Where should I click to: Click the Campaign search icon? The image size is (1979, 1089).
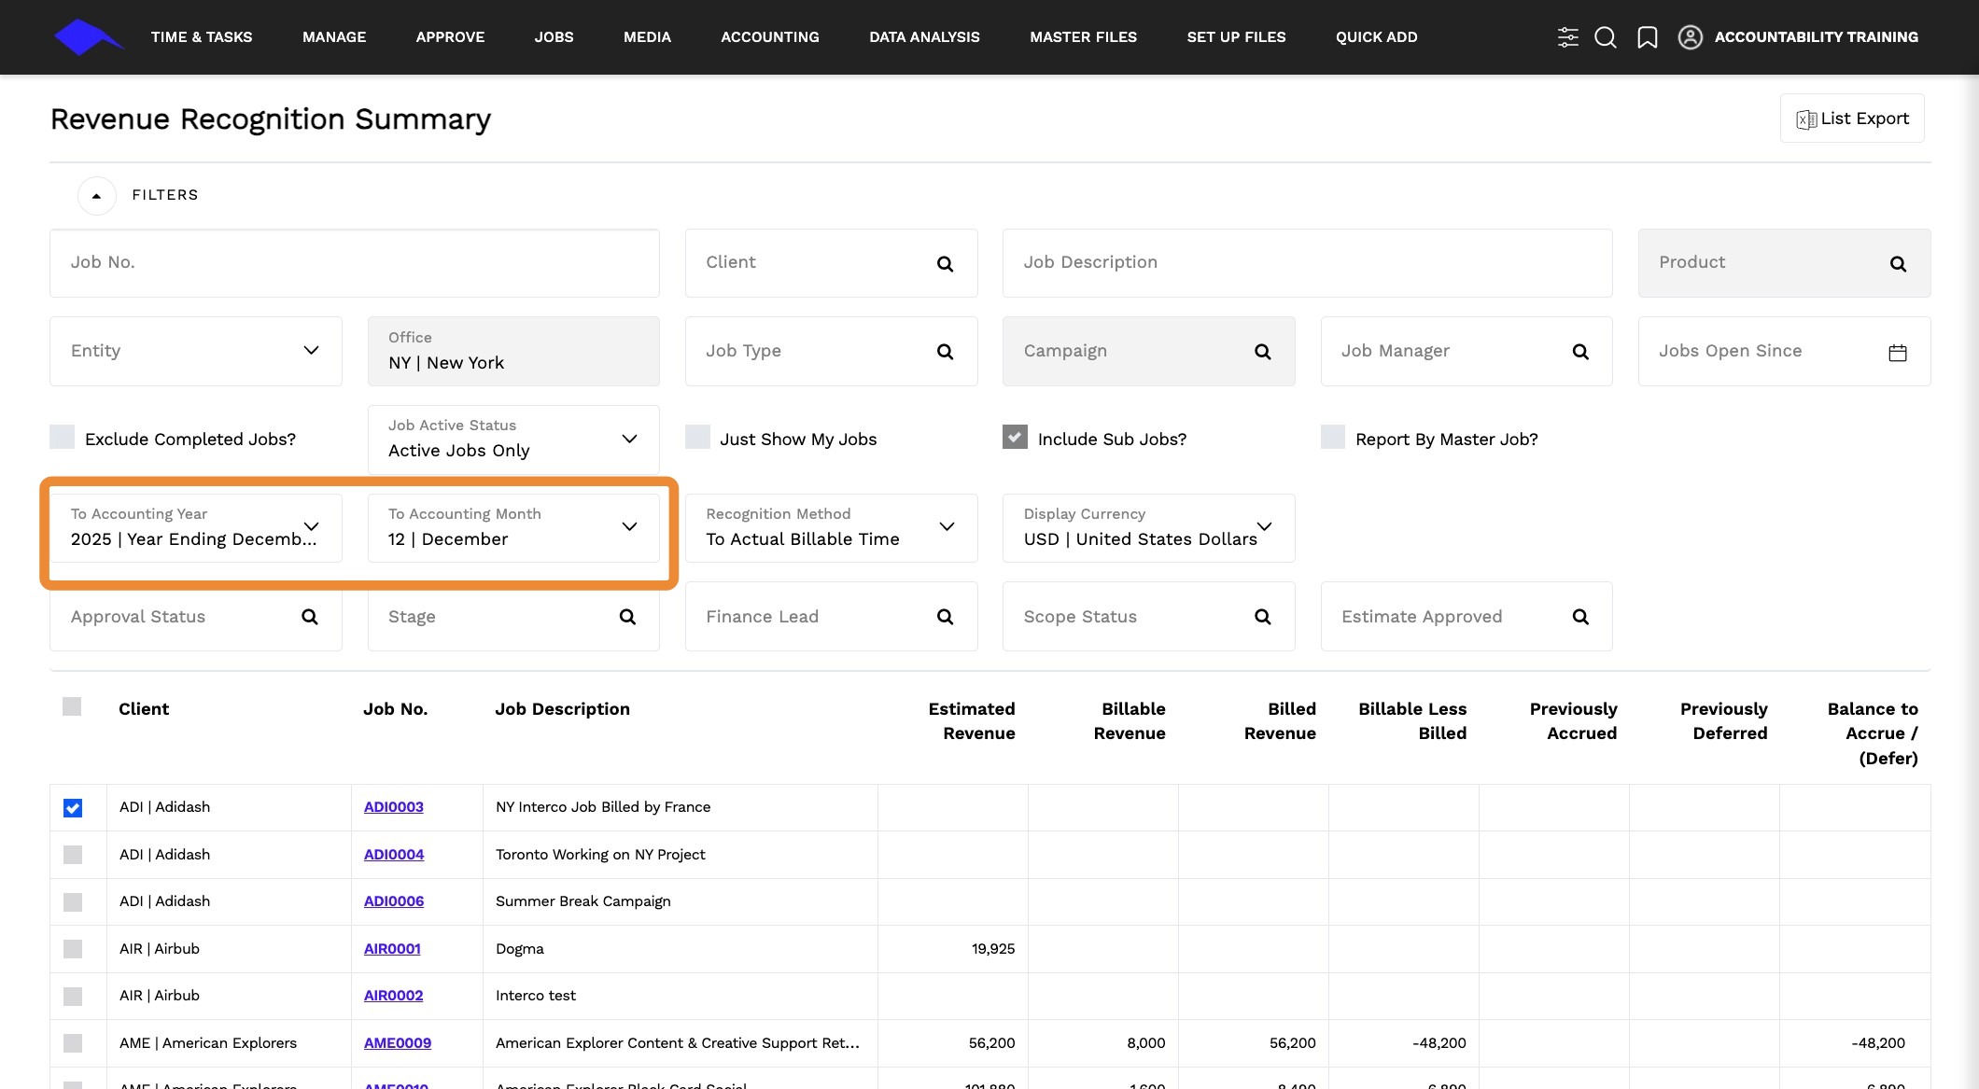(x=1263, y=352)
